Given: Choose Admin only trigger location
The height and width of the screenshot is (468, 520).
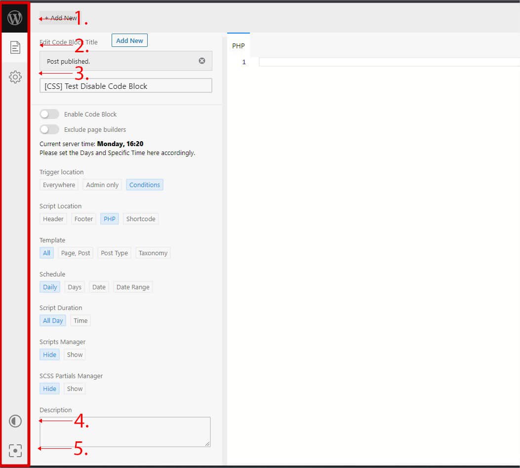Looking at the screenshot, I should 102,185.
